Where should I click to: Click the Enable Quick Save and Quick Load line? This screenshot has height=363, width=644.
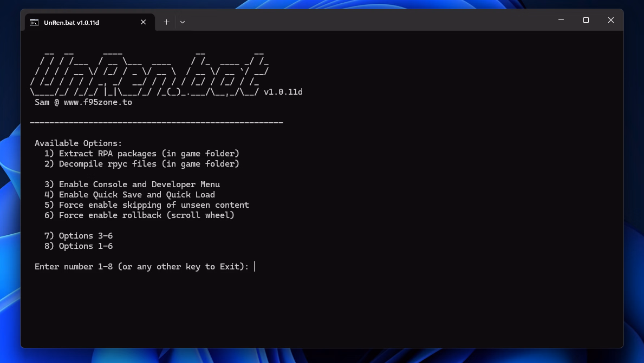(x=129, y=195)
